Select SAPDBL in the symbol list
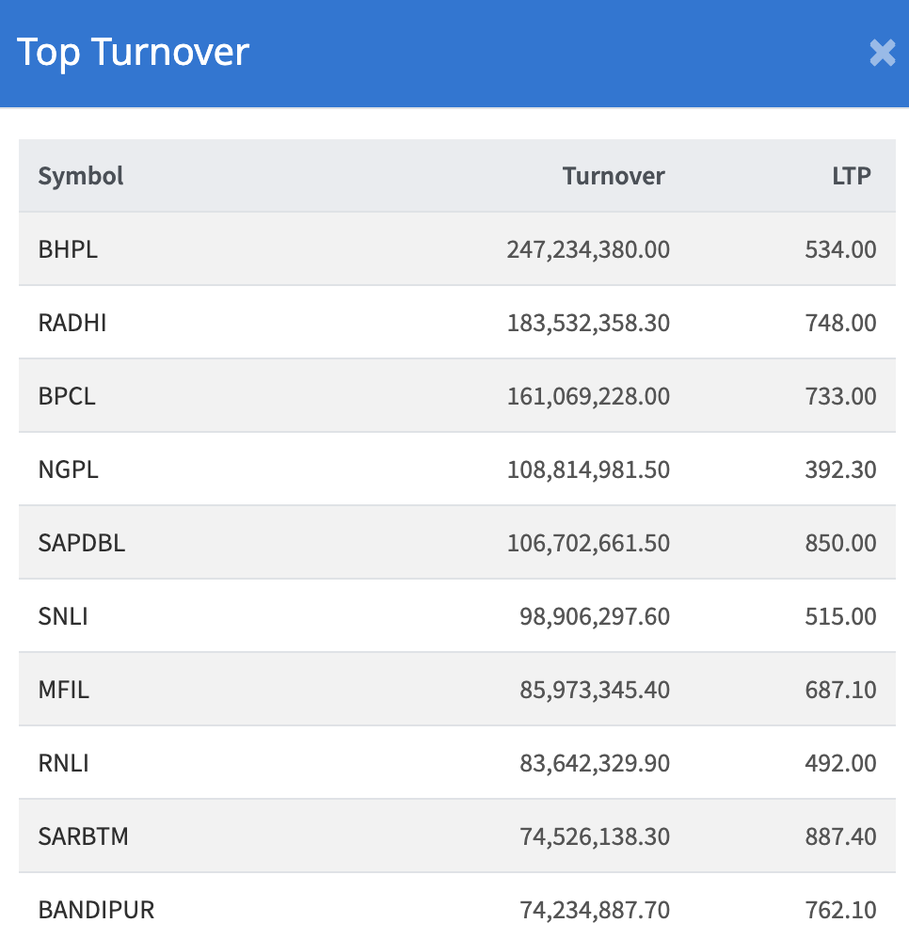The image size is (909, 939). pyautogui.click(x=82, y=543)
